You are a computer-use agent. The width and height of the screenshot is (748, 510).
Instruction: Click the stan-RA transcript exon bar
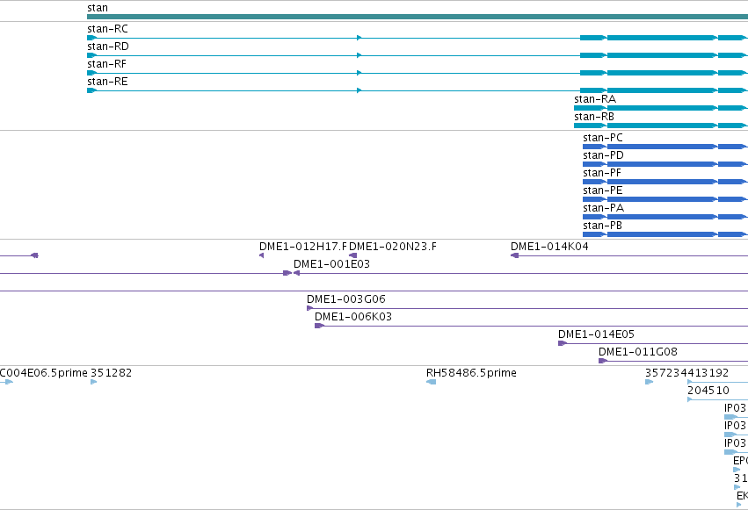(x=661, y=108)
